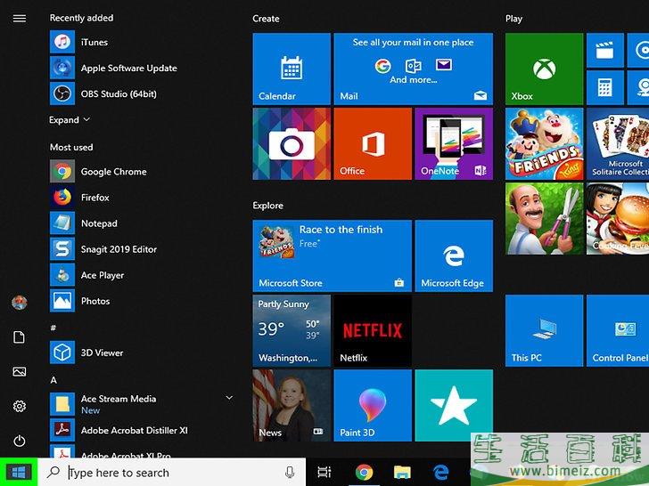
Task: Open Documents from the Start sidebar
Action: pyautogui.click(x=19, y=337)
